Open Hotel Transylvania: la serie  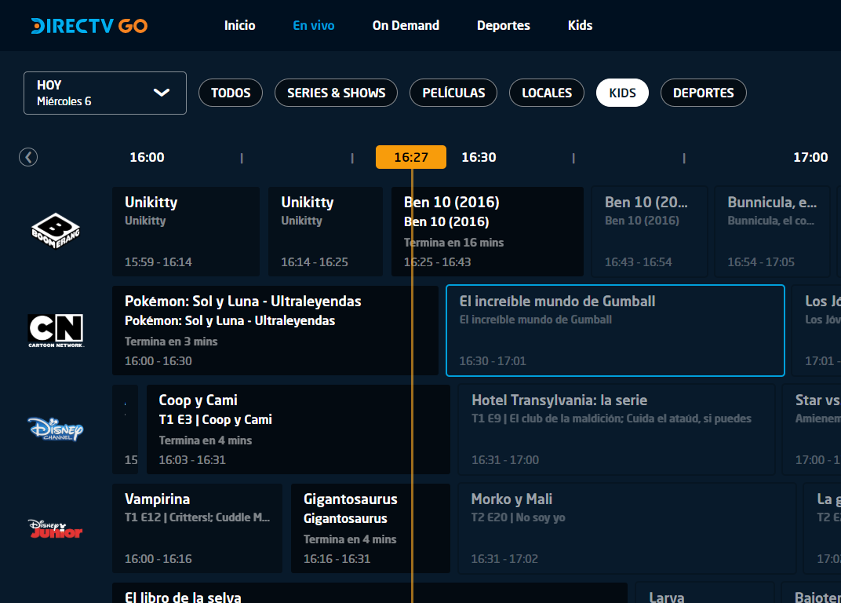point(617,429)
